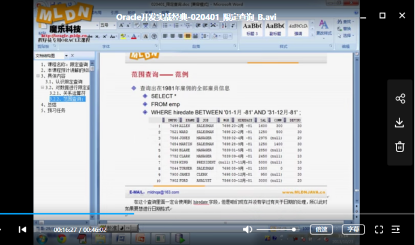Image resolution: width=415 pixels, height=245 pixels.
Task: Open the Change Case Aa dropdown
Action: [113, 36]
